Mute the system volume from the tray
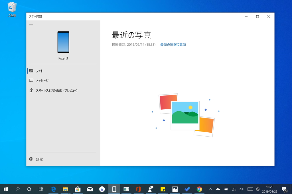The image size is (292, 194). click(241, 189)
